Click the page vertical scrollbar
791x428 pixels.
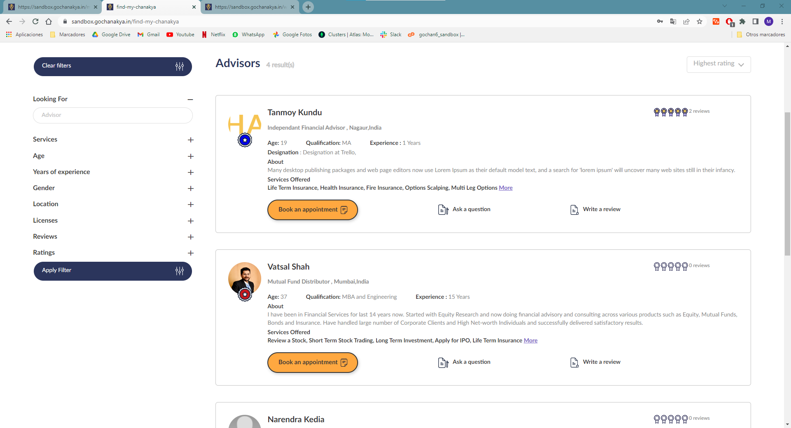(787, 184)
